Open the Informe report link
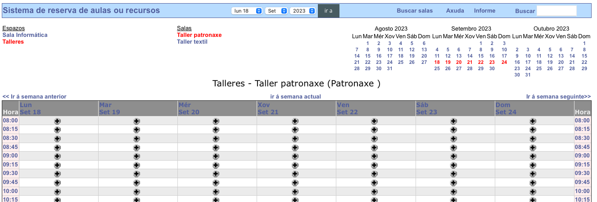The width and height of the screenshot is (597, 202). pyautogui.click(x=484, y=11)
